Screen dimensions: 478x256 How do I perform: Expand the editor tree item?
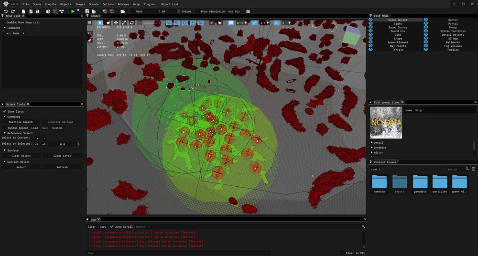tap(372, 152)
